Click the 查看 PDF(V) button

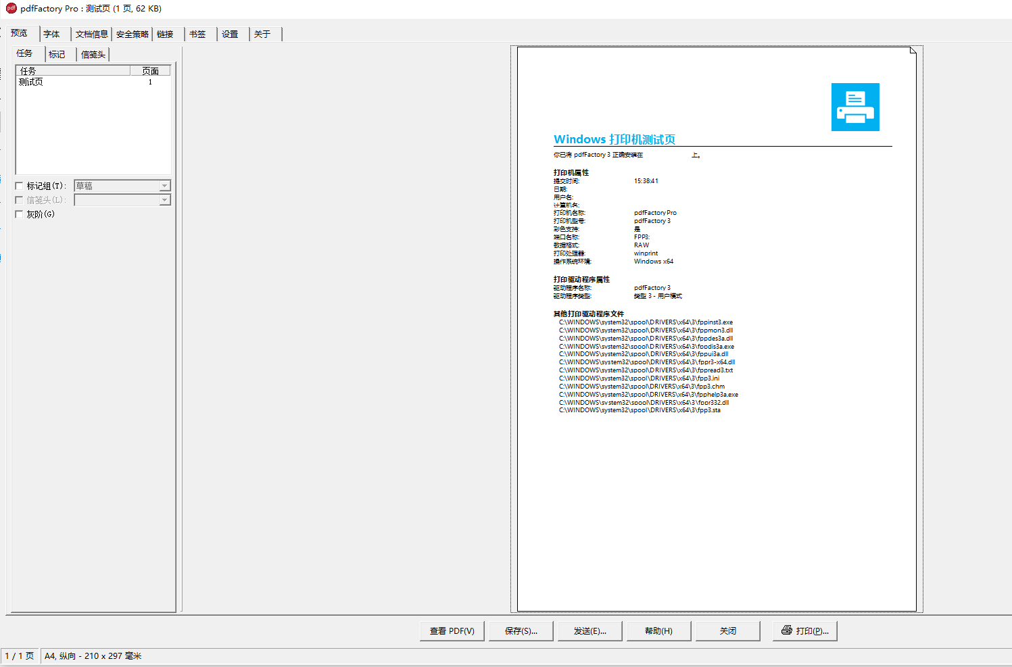point(452,631)
